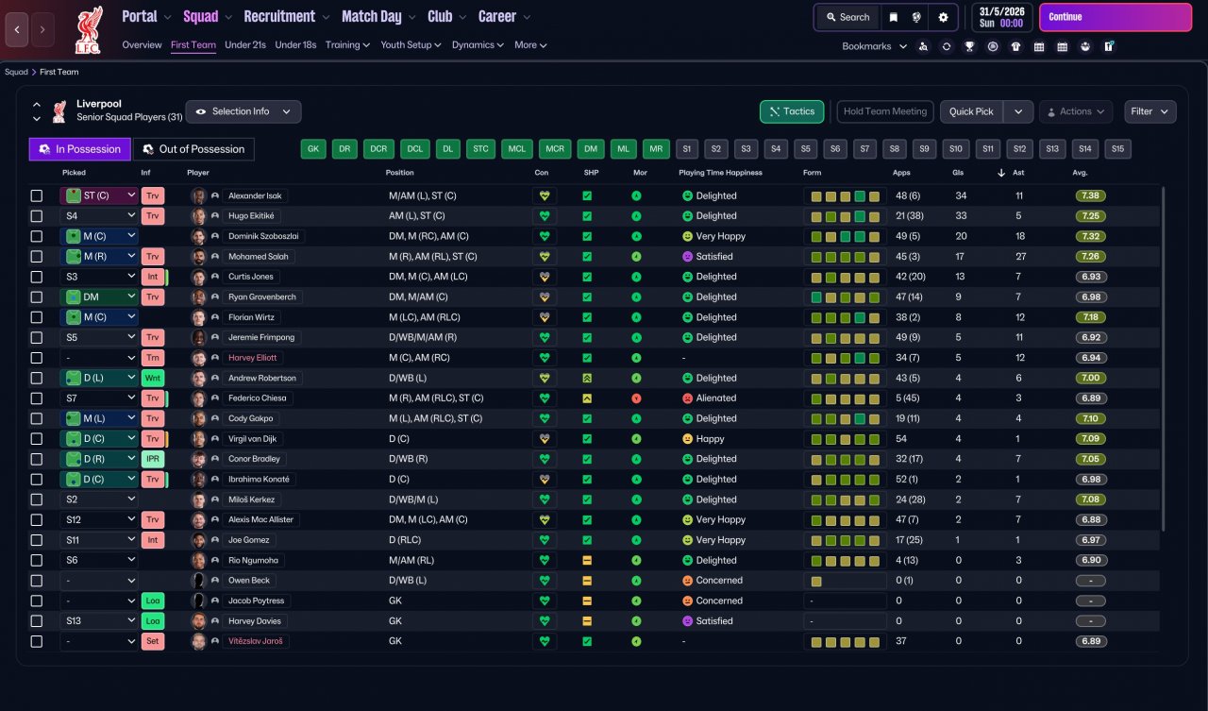Viewport: 1208px width, 711px height.
Task: Open the Tactics button
Action: tap(792, 111)
